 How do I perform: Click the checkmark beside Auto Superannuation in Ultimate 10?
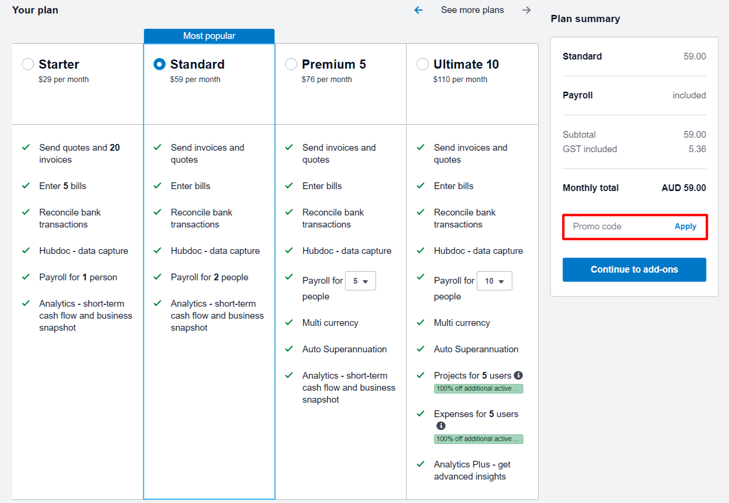coord(421,349)
